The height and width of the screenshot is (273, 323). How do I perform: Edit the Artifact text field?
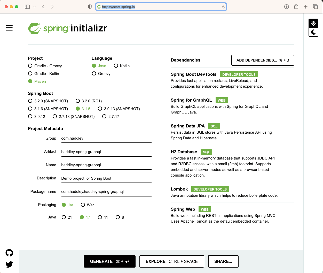106,152
